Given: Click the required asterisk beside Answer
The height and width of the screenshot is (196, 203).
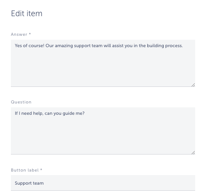Looking at the screenshot, I should point(30,34).
